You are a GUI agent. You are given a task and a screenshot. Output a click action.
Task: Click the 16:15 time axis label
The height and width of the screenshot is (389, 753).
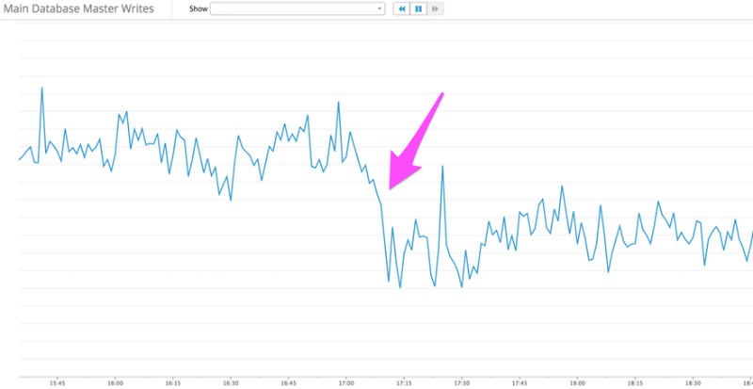pyautogui.click(x=173, y=383)
